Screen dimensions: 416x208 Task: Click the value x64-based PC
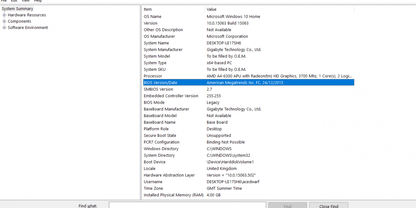click(x=219, y=63)
